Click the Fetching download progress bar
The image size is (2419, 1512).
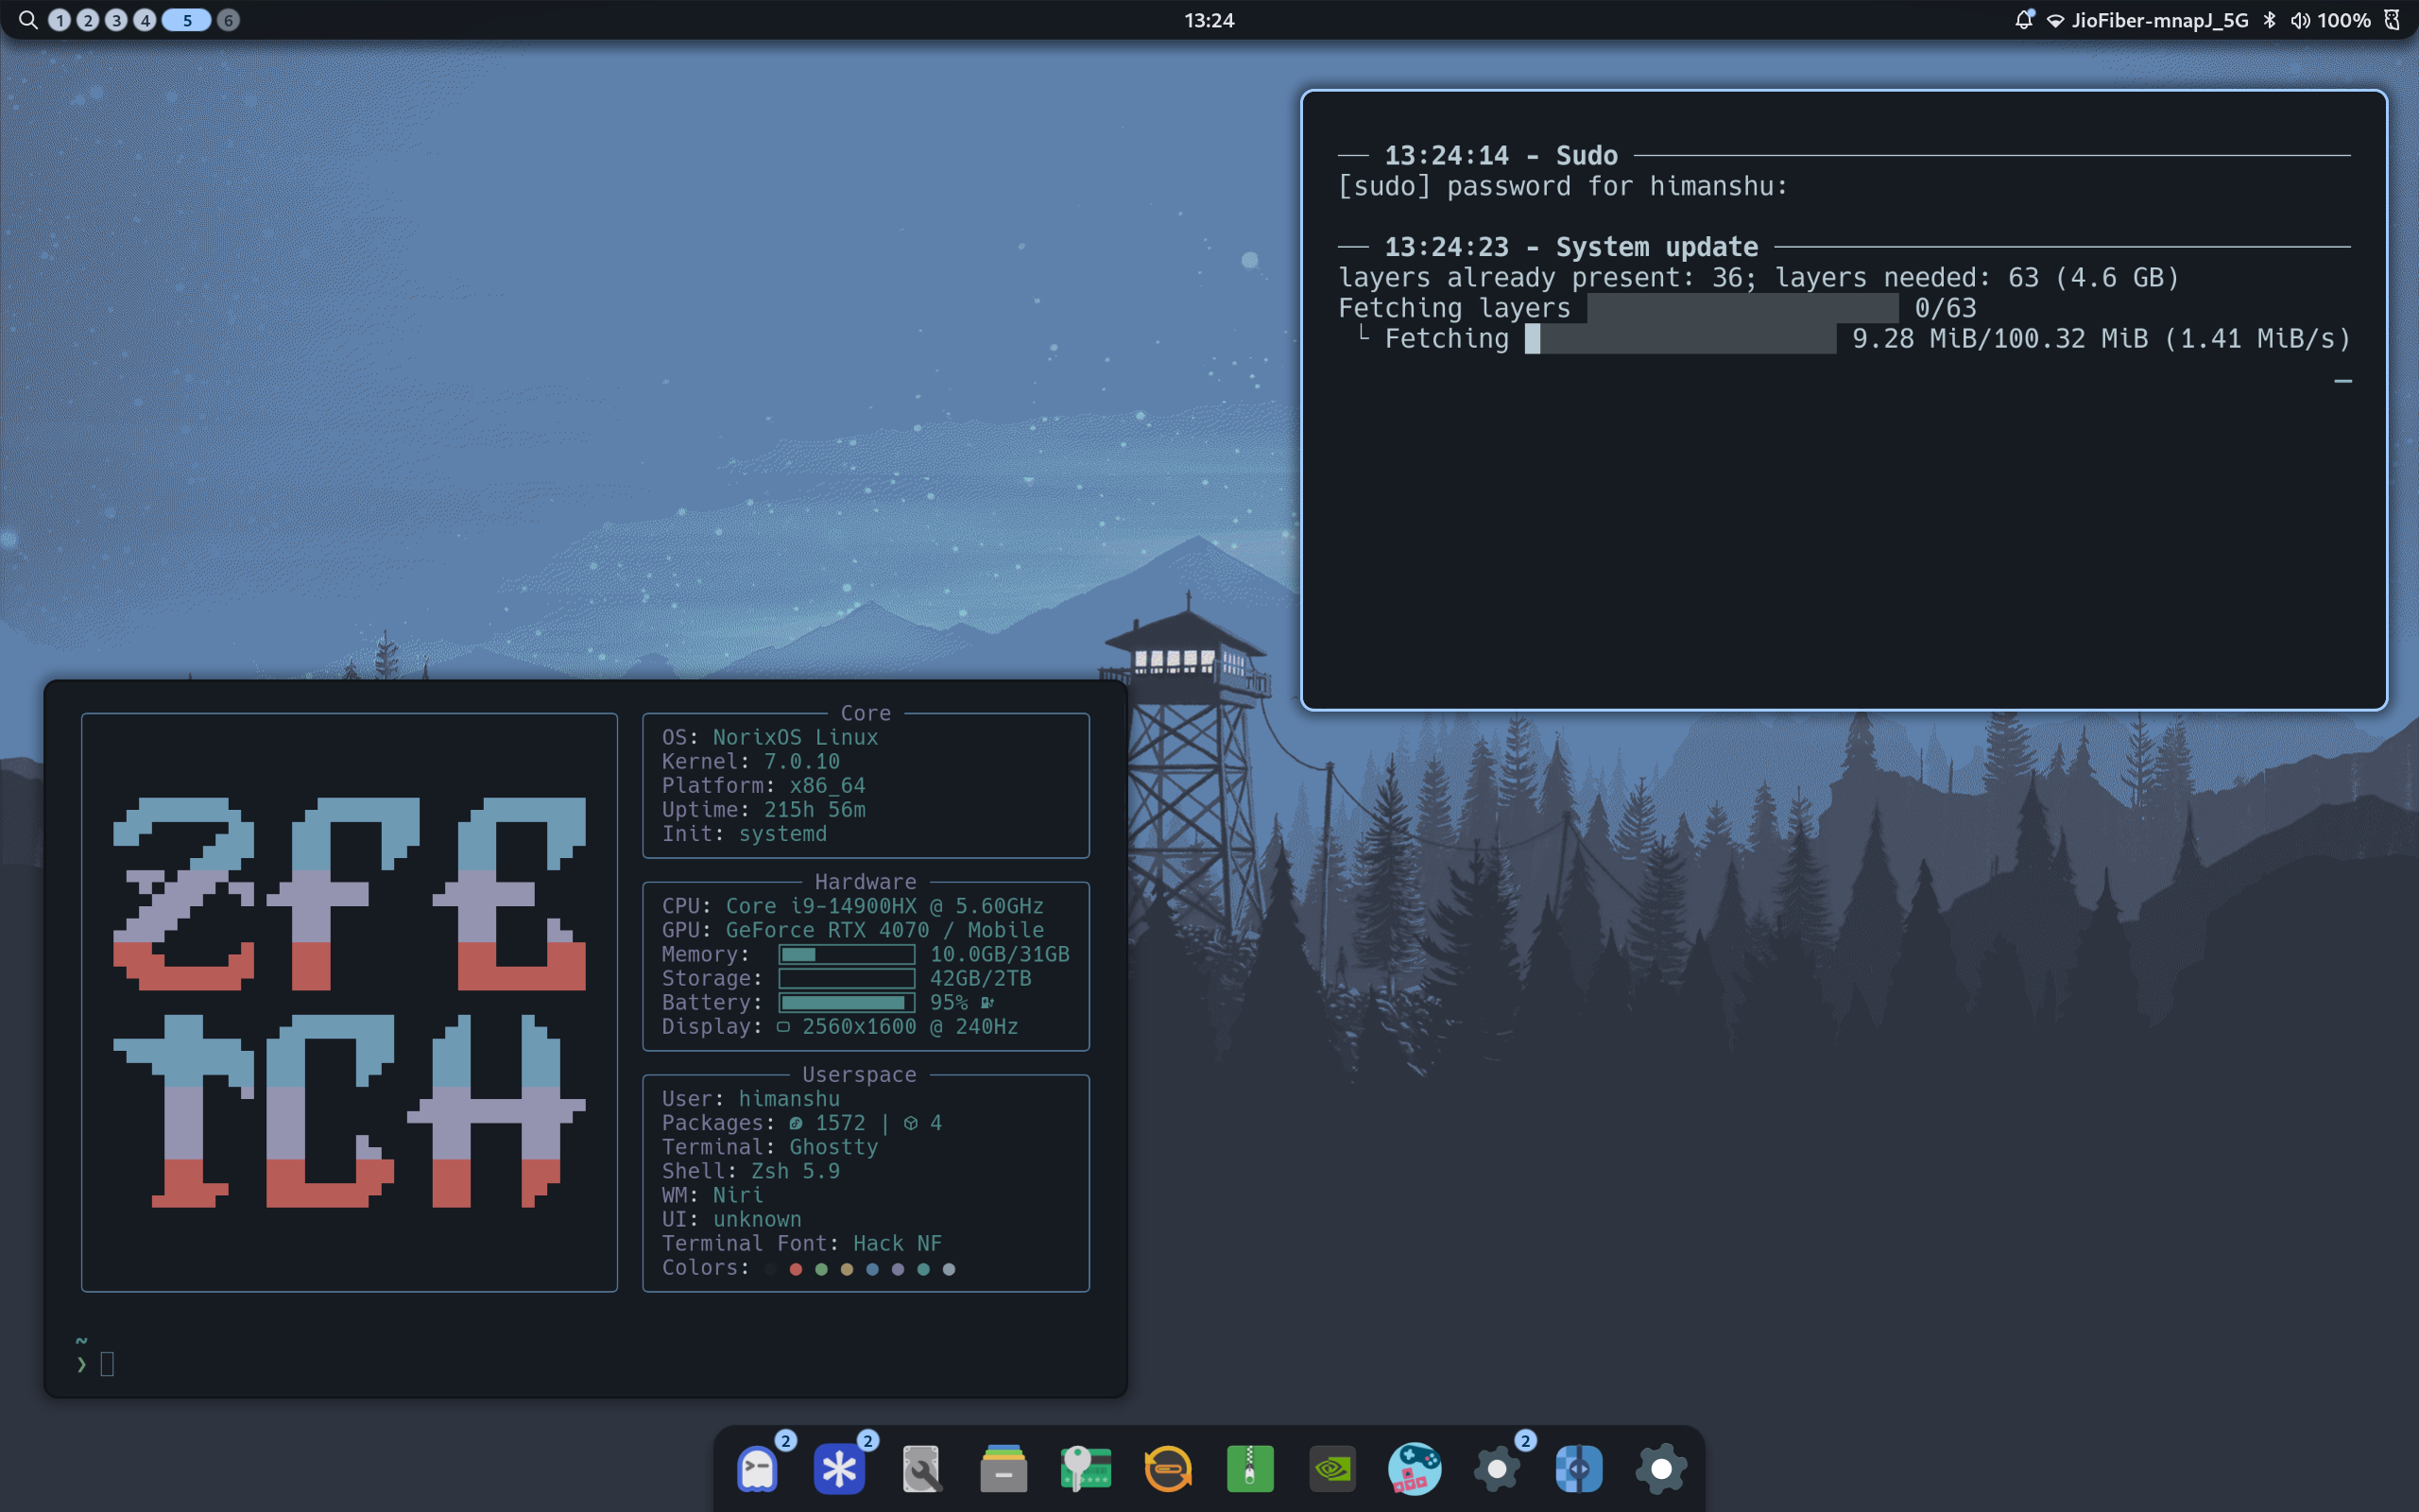point(1680,339)
